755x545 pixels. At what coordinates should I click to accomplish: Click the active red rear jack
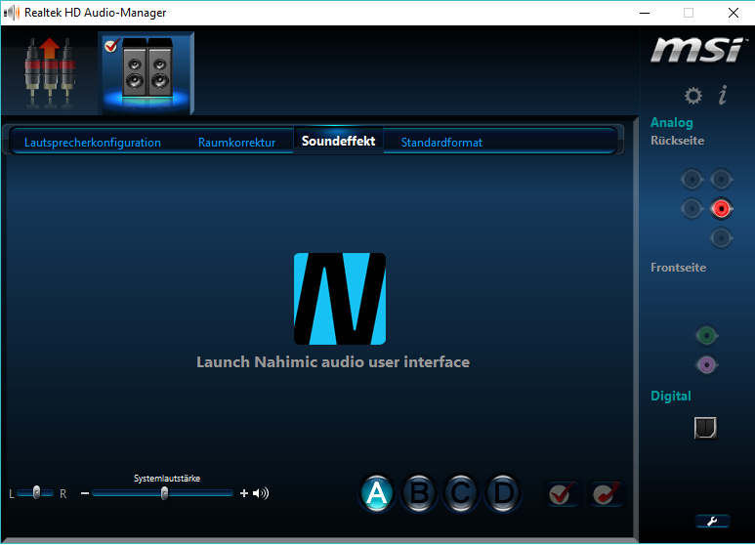click(x=721, y=209)
